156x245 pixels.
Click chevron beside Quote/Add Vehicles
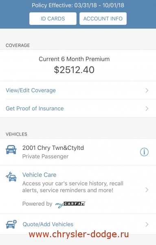[147, 224]
